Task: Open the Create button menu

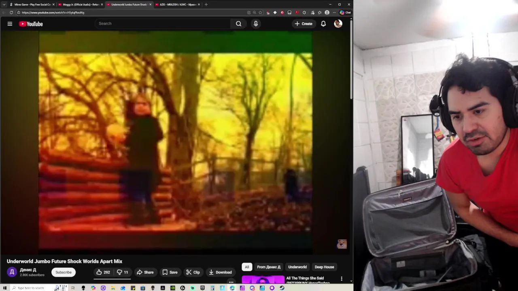Action: click(x=304, y=24)
